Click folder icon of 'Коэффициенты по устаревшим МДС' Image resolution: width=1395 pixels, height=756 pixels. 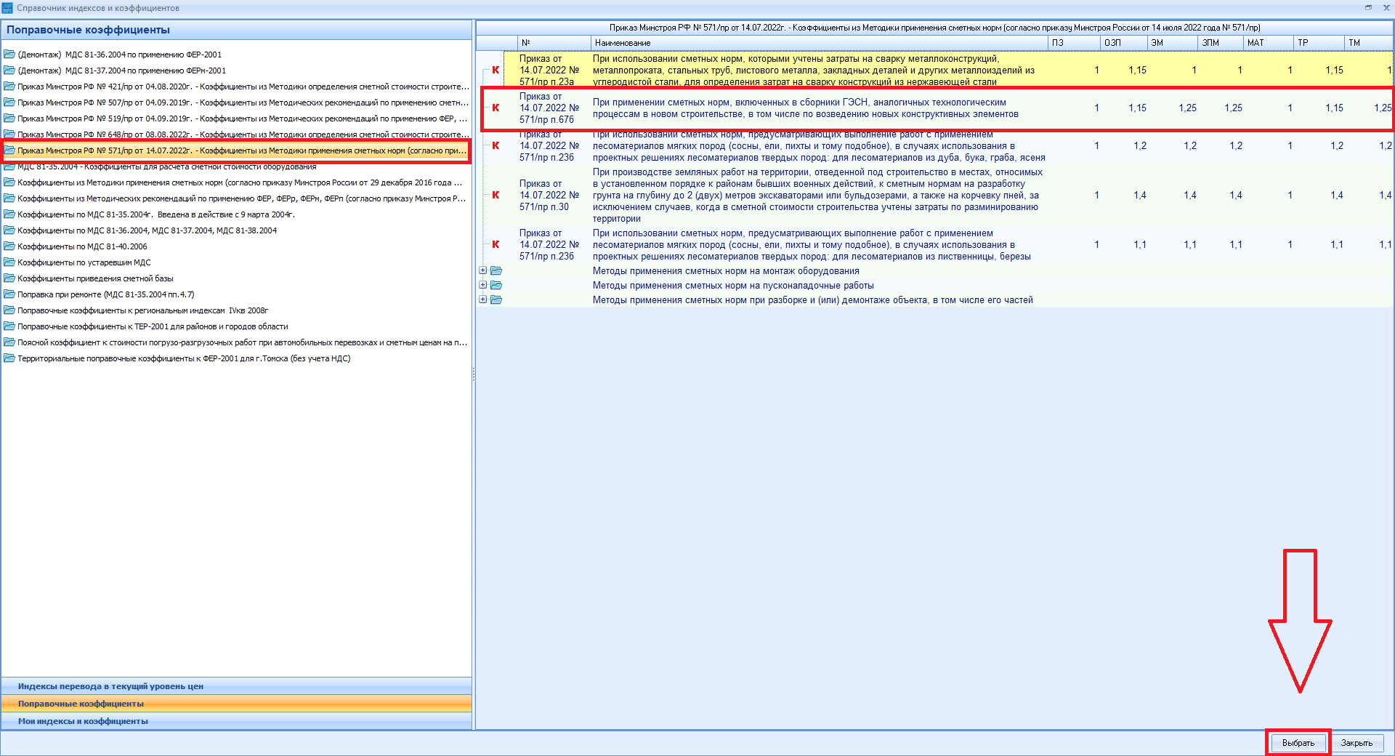point(9,262)
